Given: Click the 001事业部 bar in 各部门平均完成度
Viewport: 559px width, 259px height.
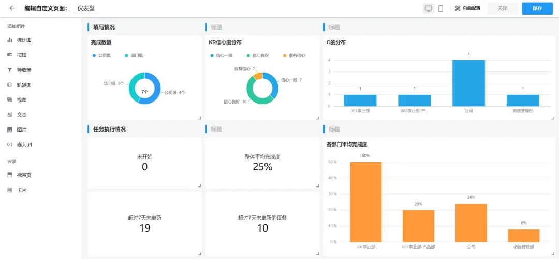Looking at the screenshot, I should [366, 202].
